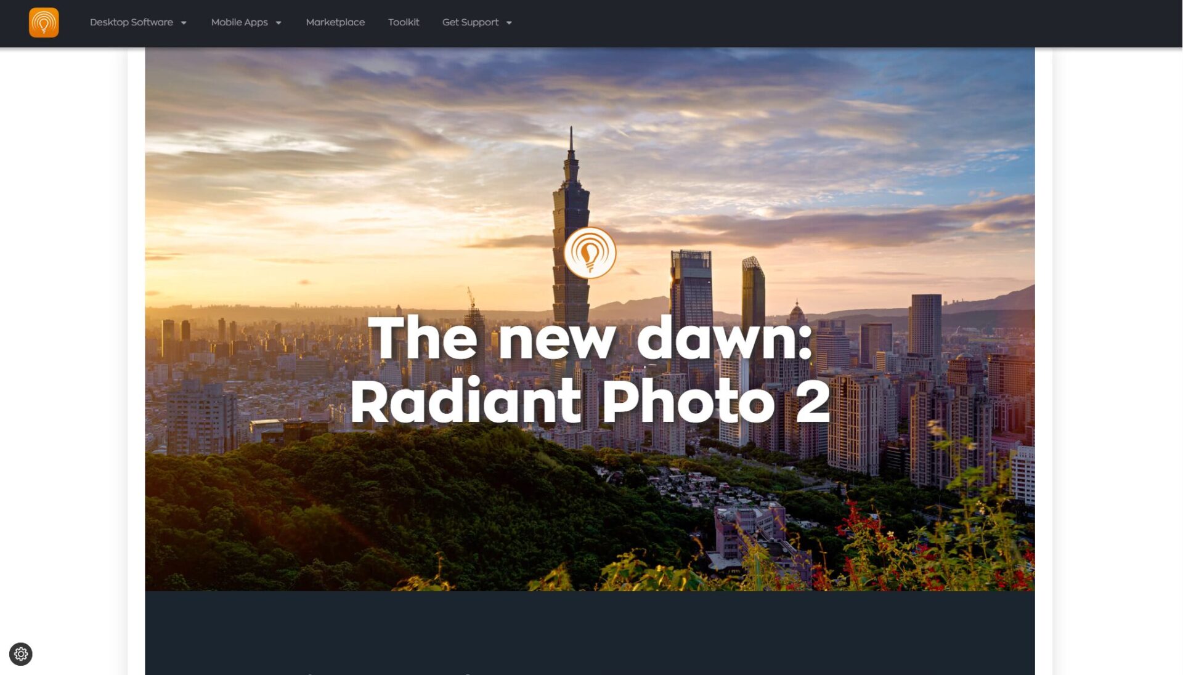Click the "The new dawn:" headline text
1183x675 pixels.
[x=590, y=337]
